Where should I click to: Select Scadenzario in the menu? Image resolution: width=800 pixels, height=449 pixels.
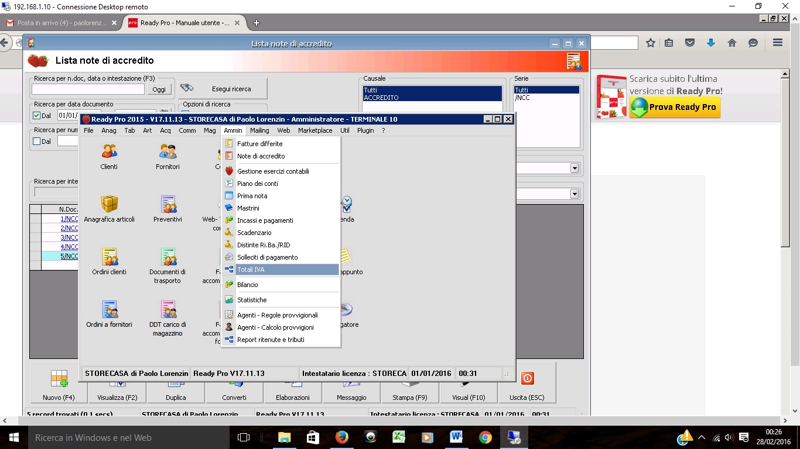pyautogui.click(x=281, y=233)
